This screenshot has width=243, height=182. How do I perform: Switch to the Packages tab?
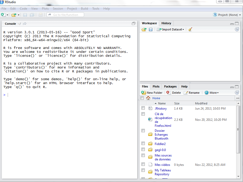point(170,86)
